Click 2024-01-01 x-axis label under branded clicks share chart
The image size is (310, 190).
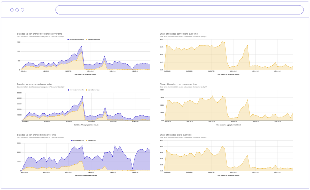point(278,172)
